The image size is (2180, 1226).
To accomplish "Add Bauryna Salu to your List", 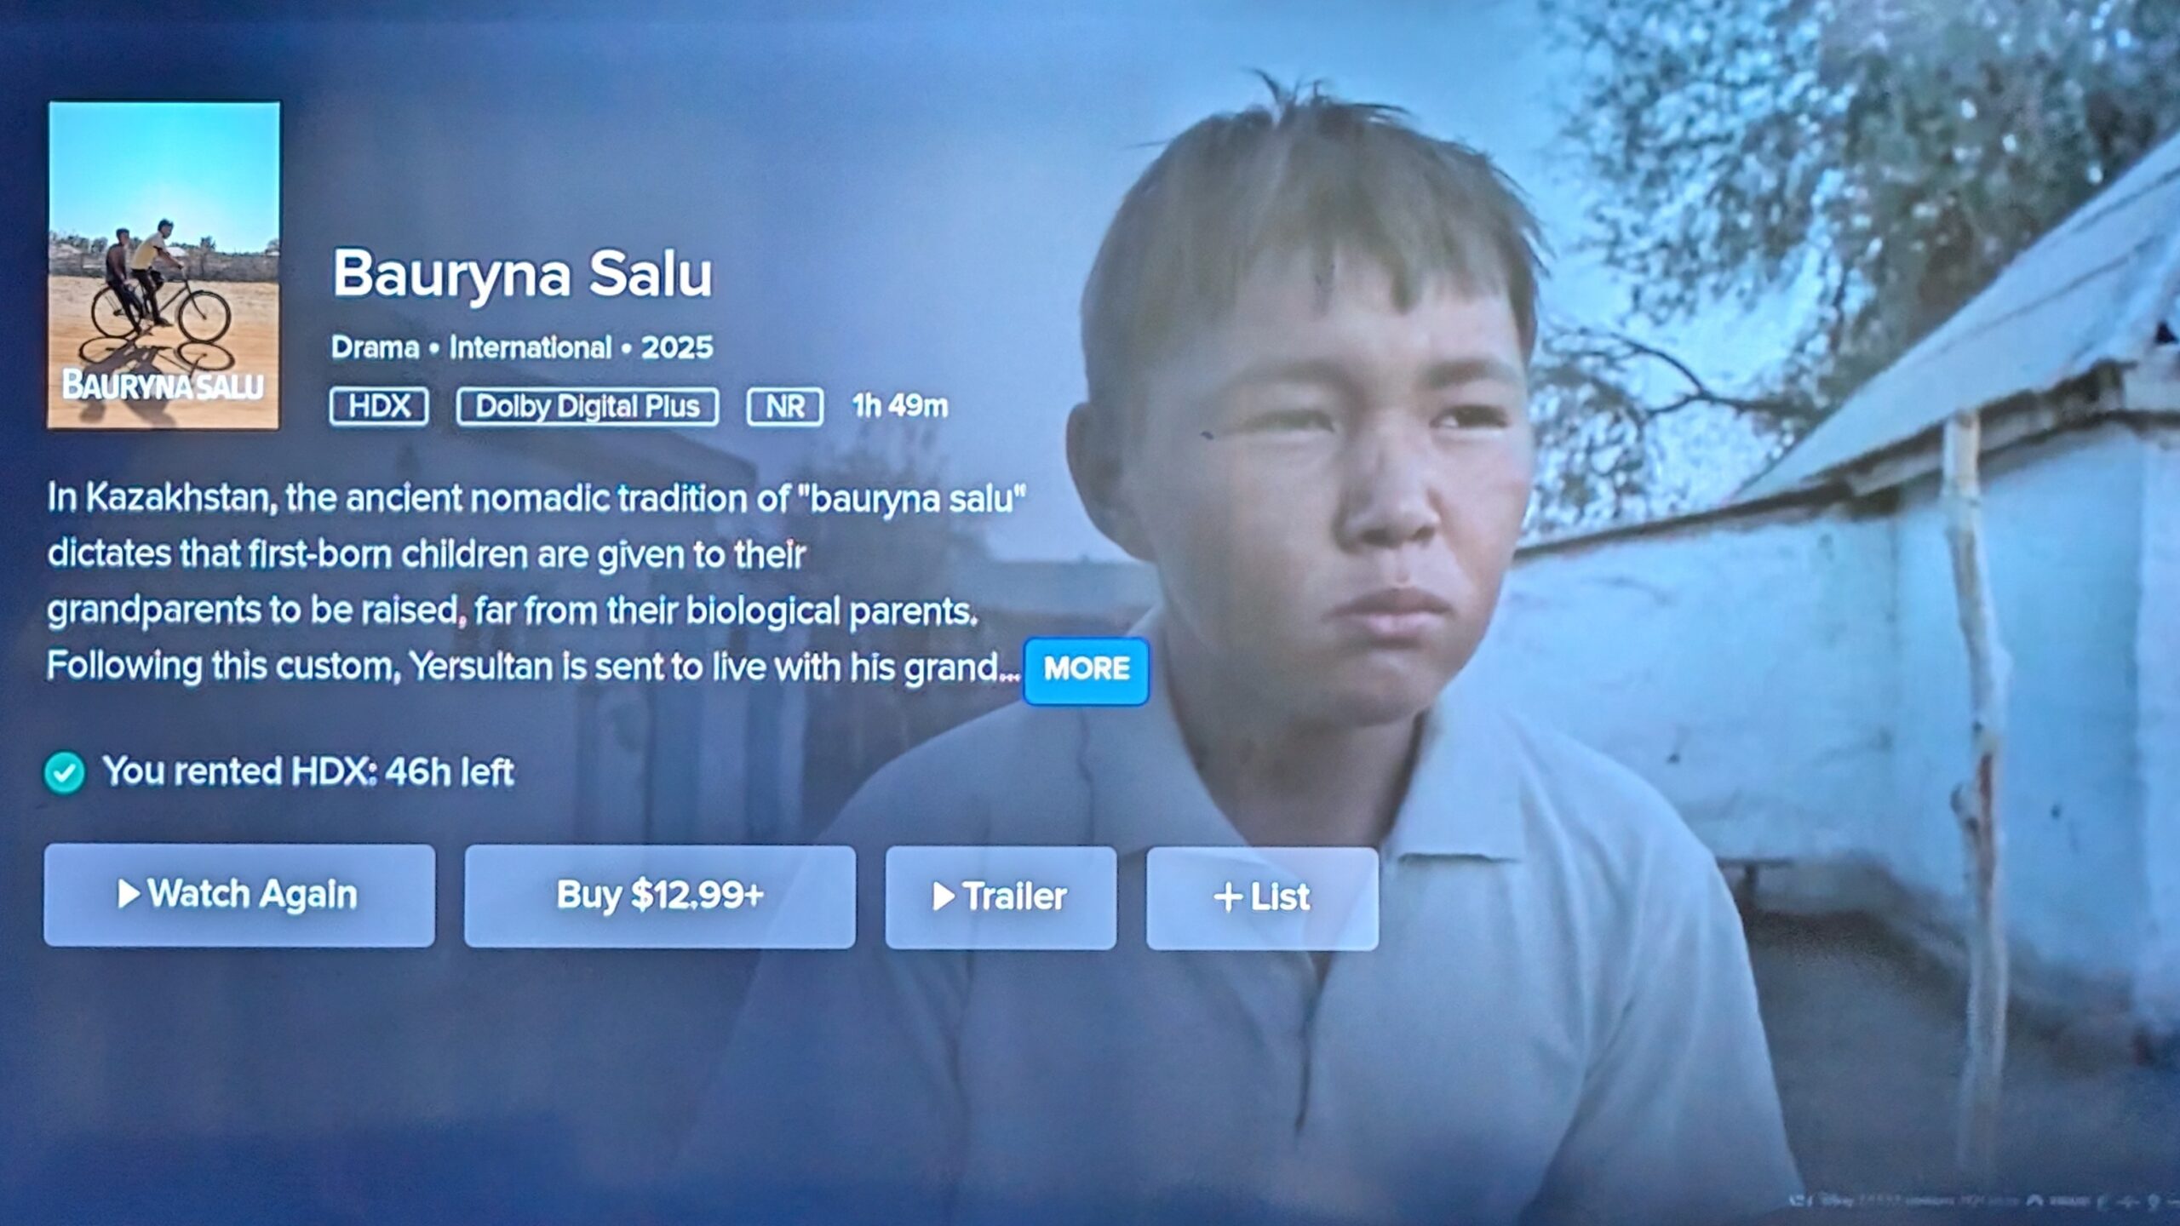I will (1262, 897).
